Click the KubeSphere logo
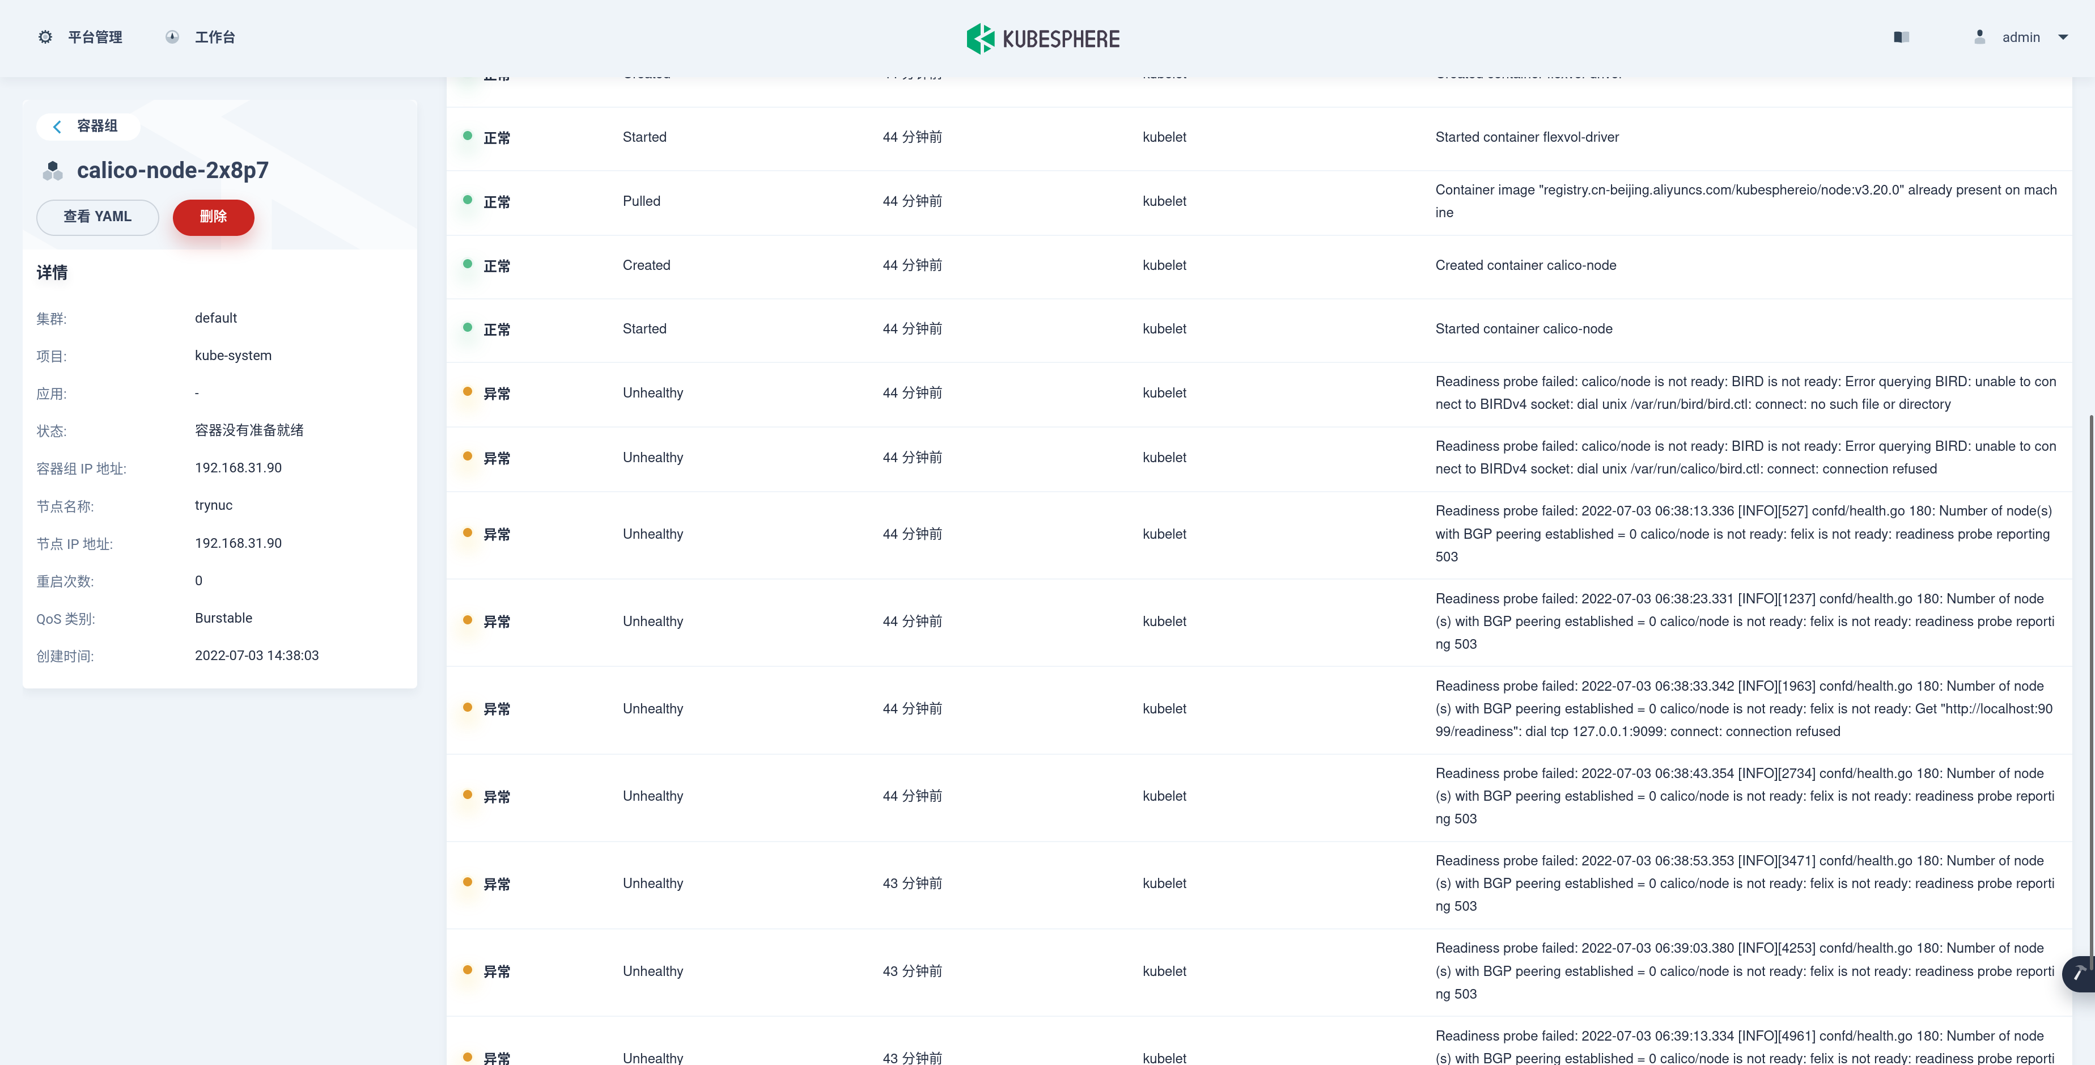 [x=1044, y=38]
